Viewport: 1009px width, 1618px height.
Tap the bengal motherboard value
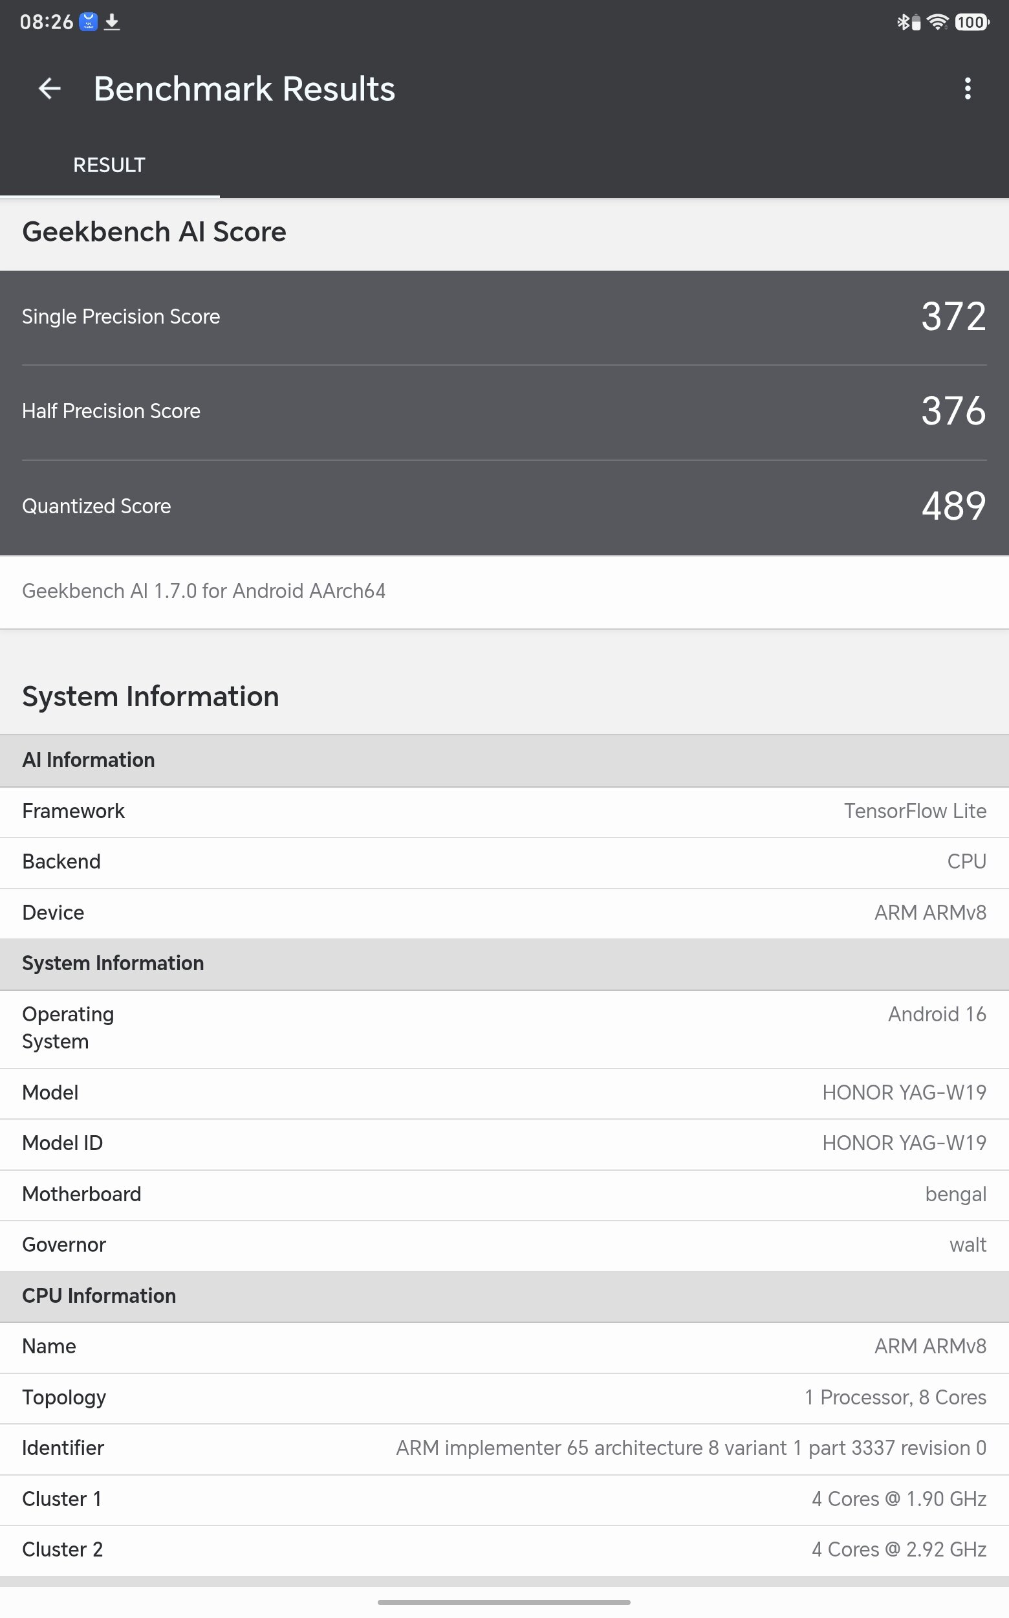click(955, 1195)
